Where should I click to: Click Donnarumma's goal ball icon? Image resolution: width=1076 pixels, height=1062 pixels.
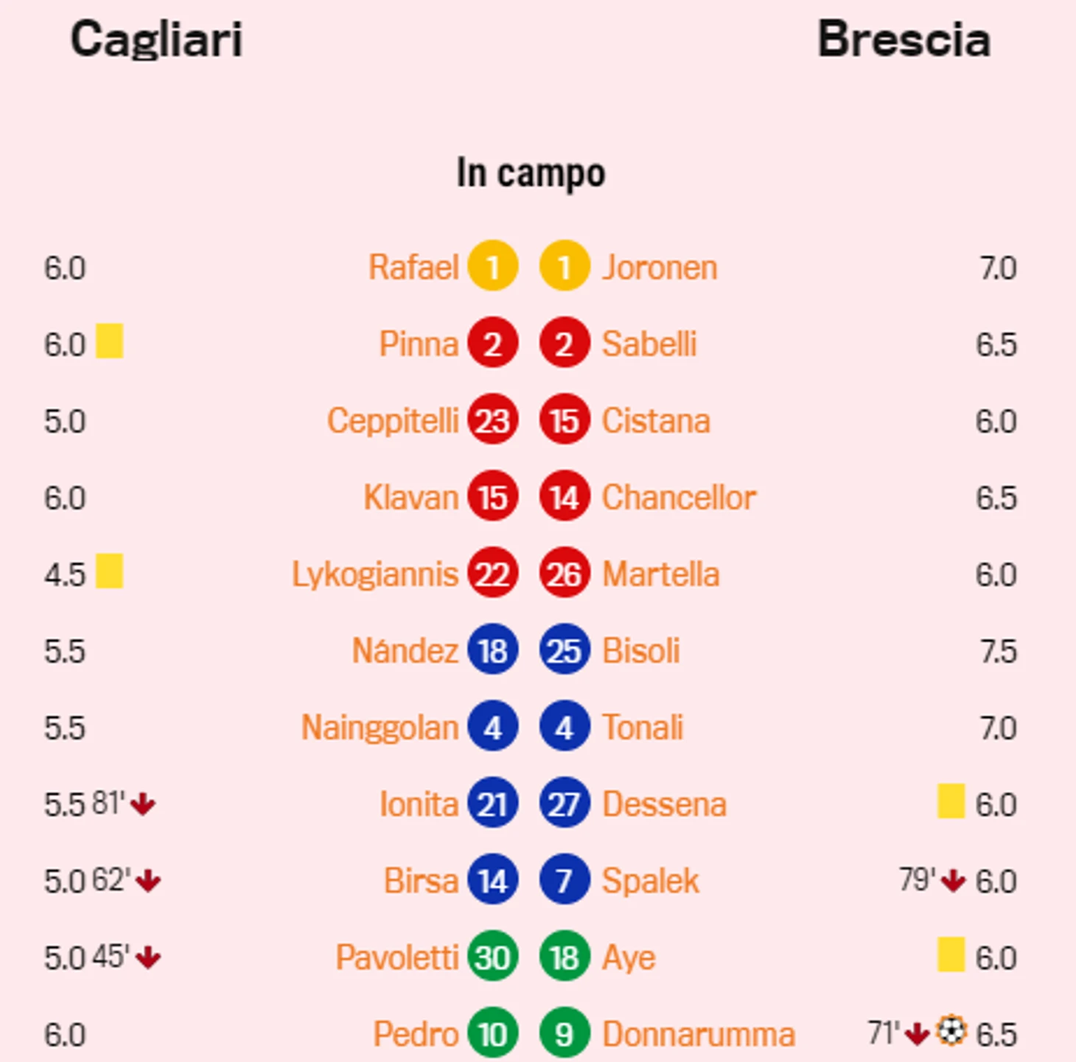coord(951,1031)
